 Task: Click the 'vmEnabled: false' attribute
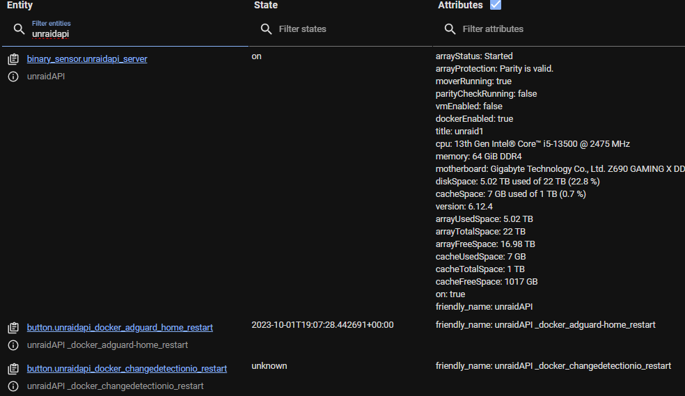tap(469, 106)
